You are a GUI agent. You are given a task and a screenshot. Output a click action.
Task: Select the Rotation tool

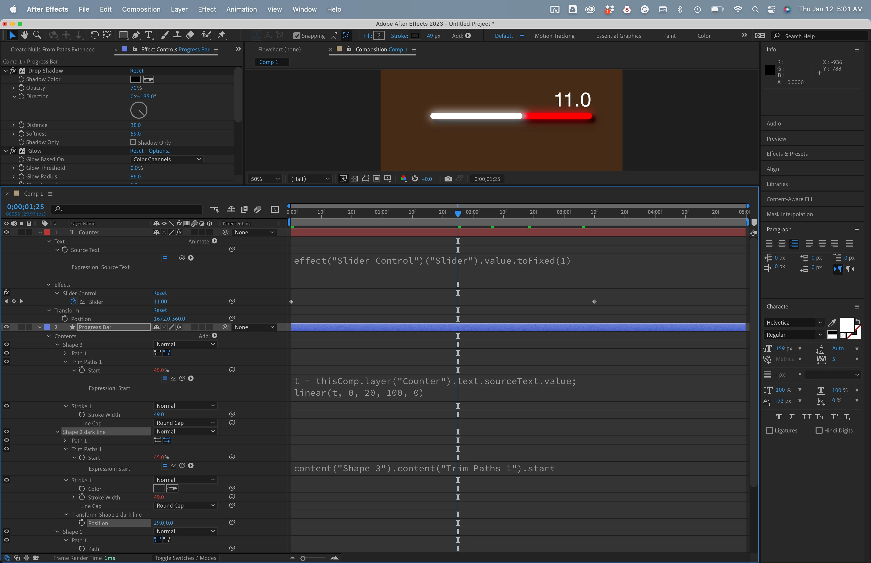point(94,35)
